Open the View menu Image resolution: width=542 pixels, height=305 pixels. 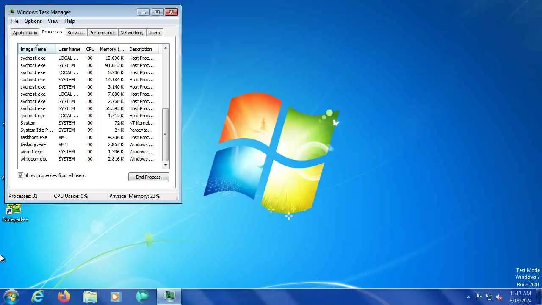point(53,21)
